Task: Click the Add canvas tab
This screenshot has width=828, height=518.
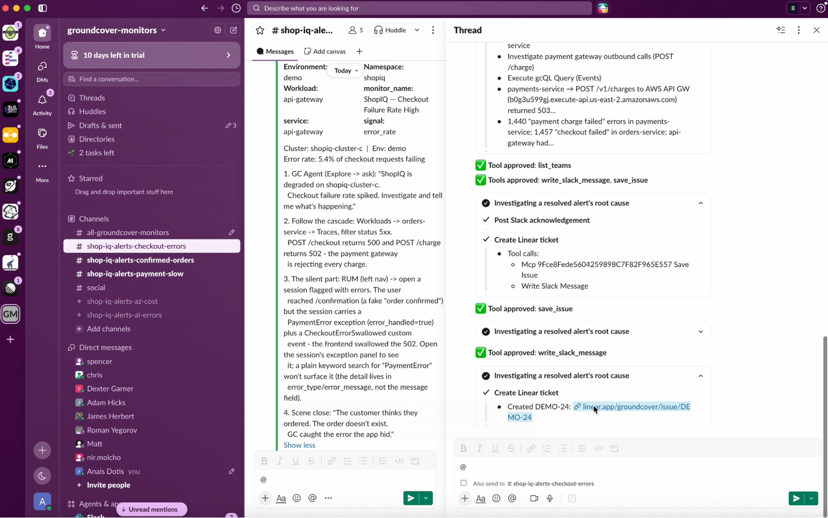Action: [x=325, y=51]
